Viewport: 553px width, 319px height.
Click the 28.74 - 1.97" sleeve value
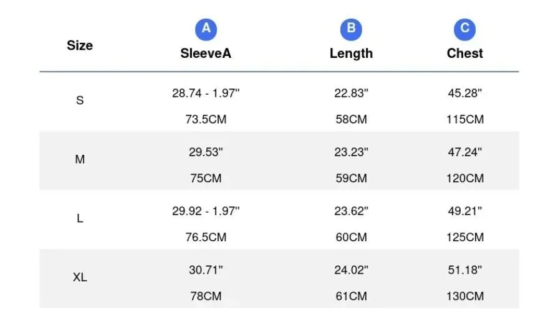(x=206, y=93)
